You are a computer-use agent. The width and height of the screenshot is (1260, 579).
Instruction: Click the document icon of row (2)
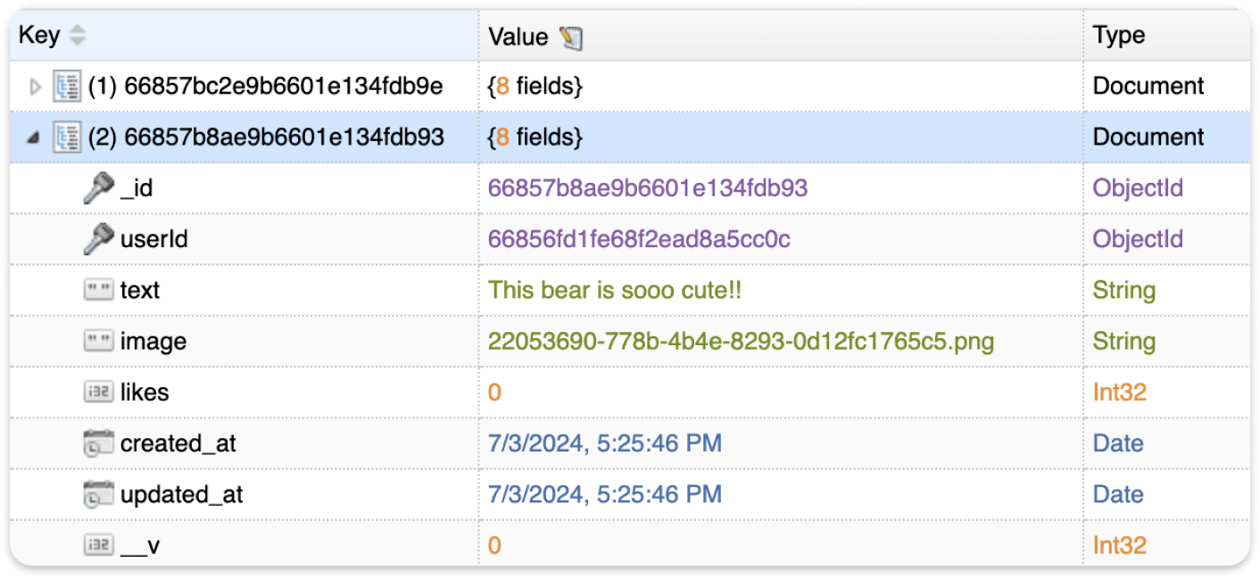[67, 137]
